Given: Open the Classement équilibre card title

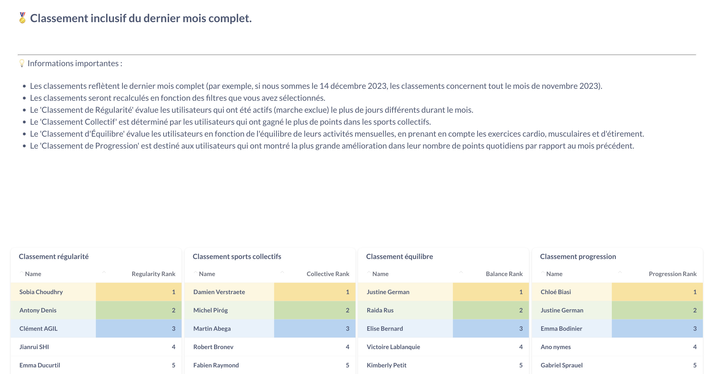Looking at the screenshot, I should (399, 256).
